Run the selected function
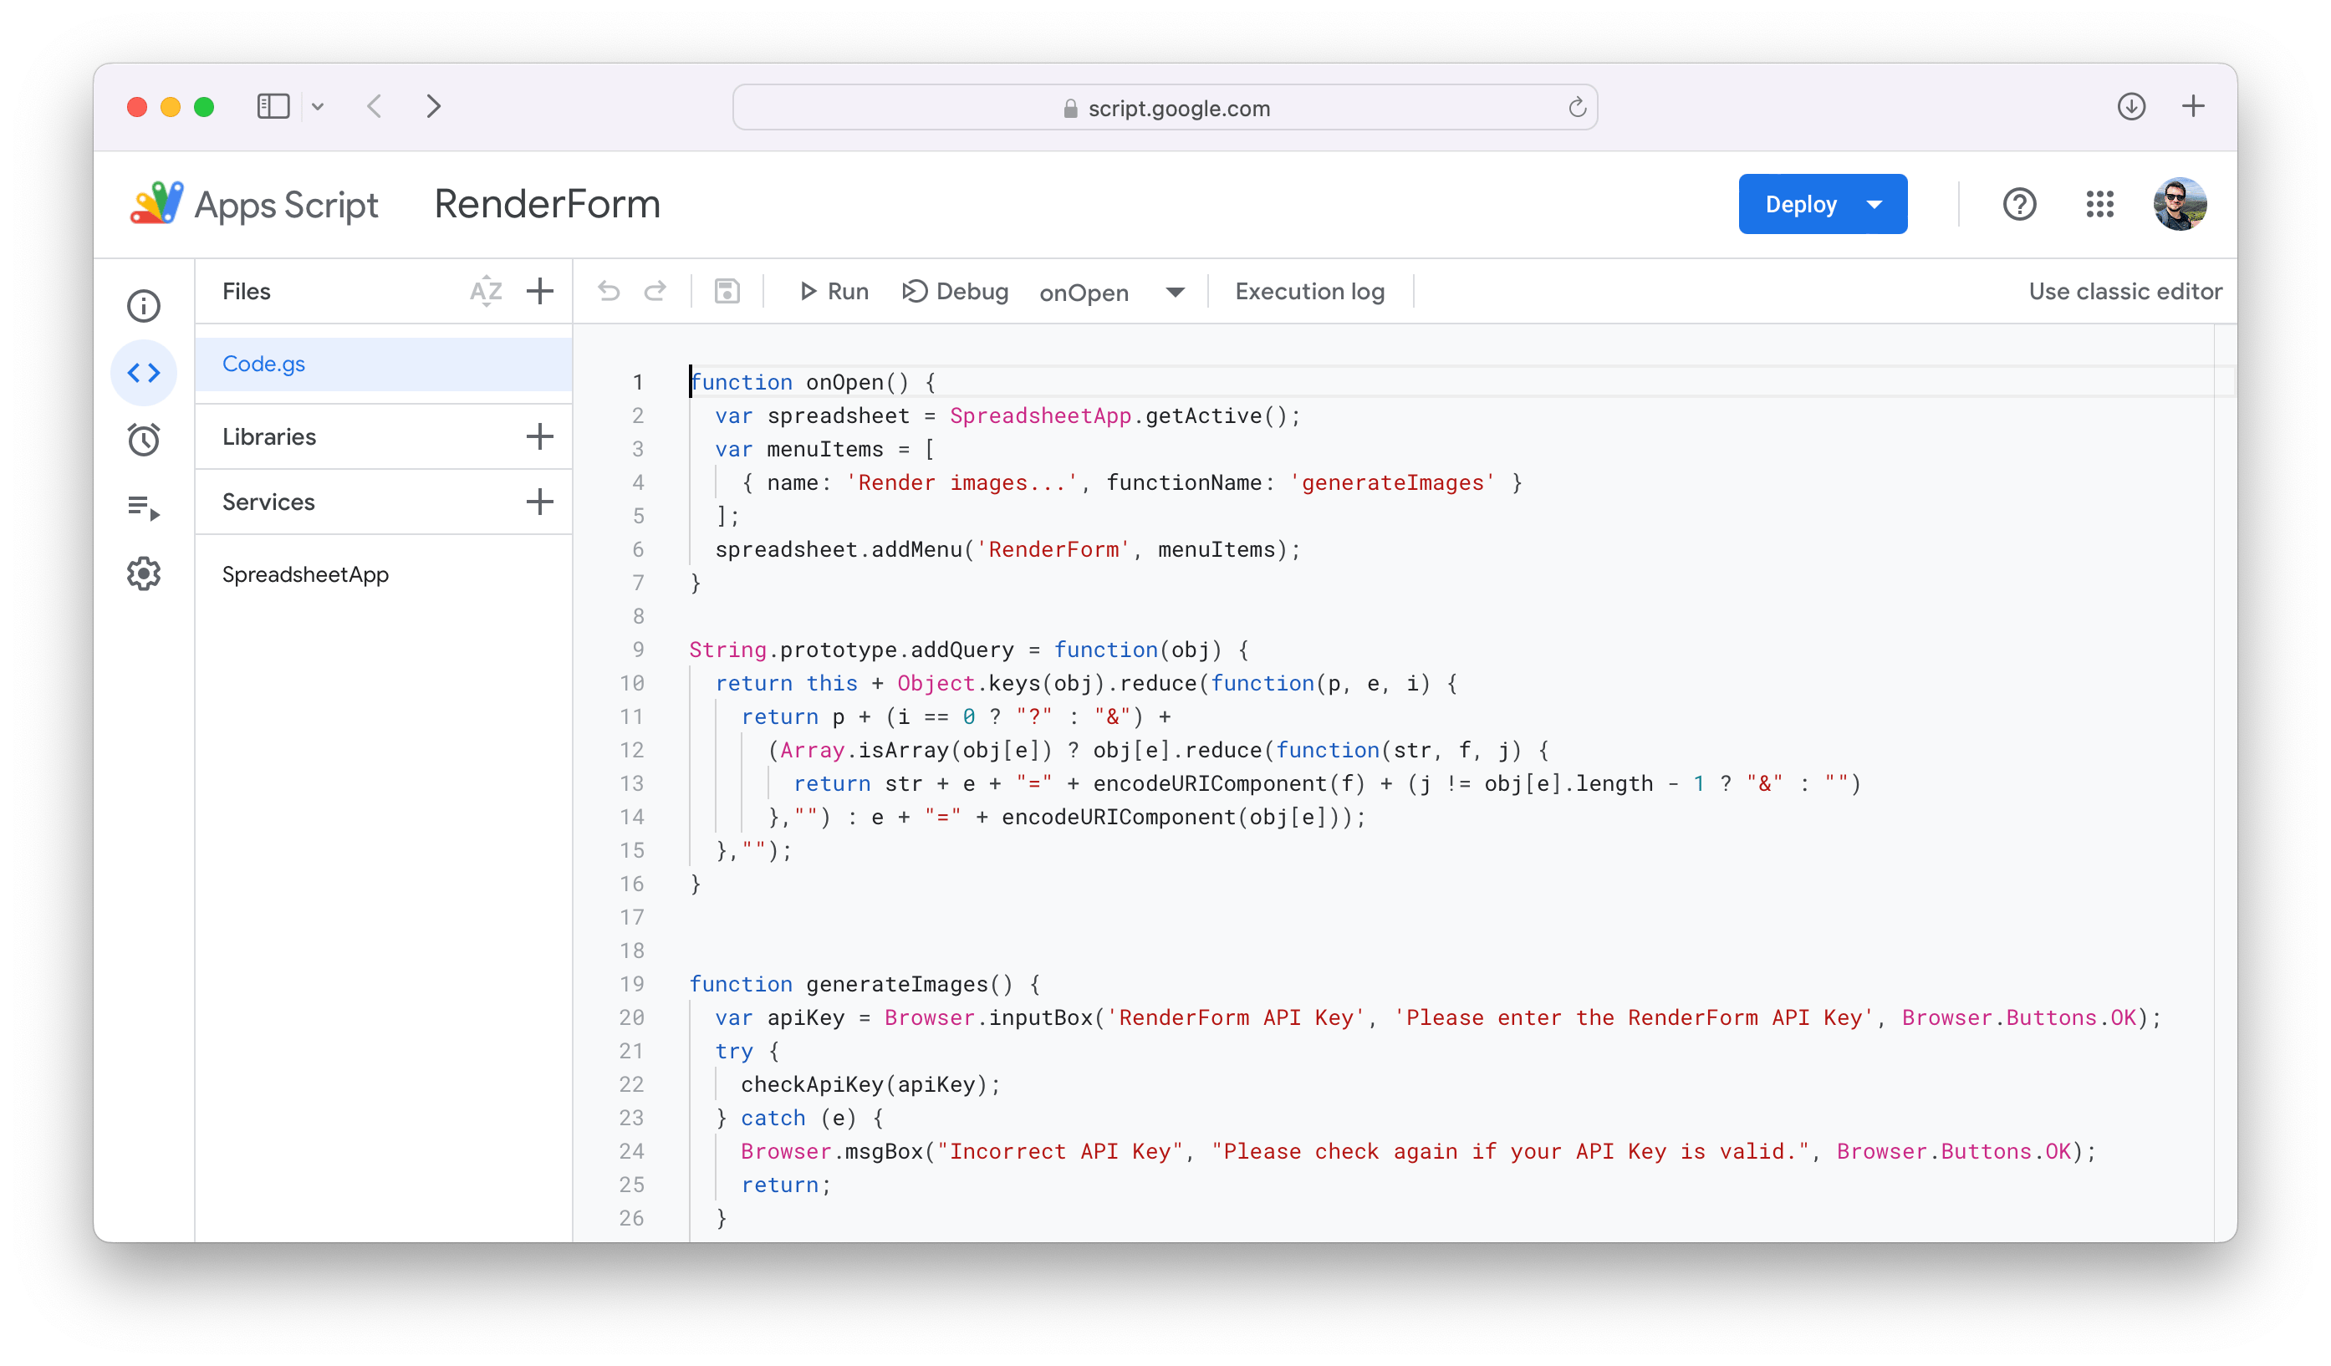This screenshot has height=1366, width=2331. pyautogui.click(x=834, y=291)
